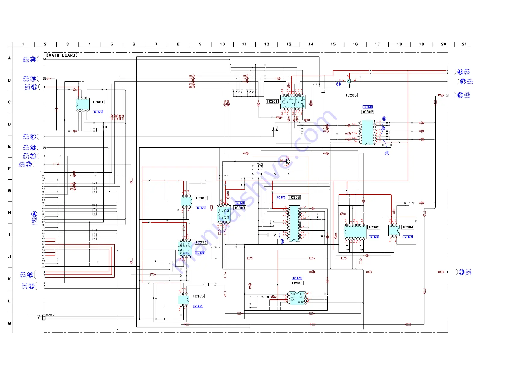This screenshot has height=380, width=506.
Task: Select row A in the left ruler
Action: click(9, 58)
